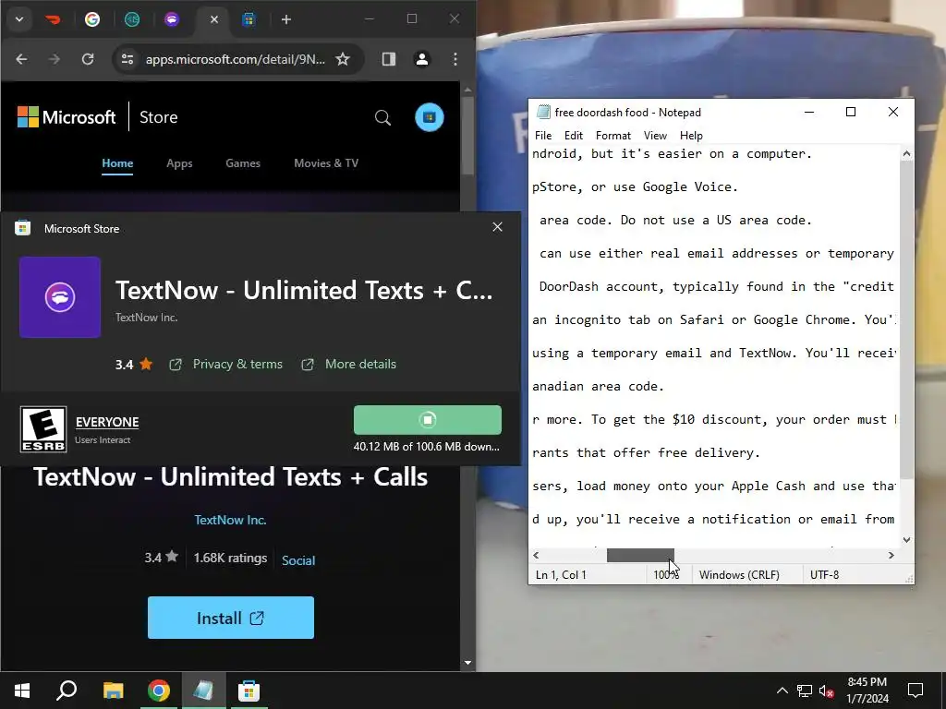
Task: Minimize the Notepad window
Action: [x=809, y=112]
